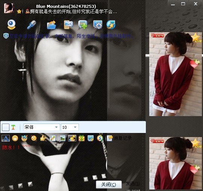The image size is (203, 191).
Task: Launch remote assistance with the globe monitor icon
Action: coord(111,24)
